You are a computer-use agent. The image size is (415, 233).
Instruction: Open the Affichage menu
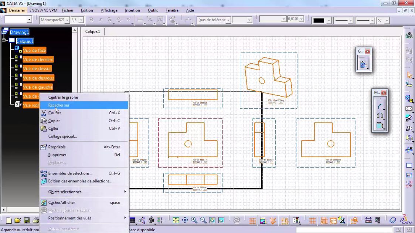(109, 10)
